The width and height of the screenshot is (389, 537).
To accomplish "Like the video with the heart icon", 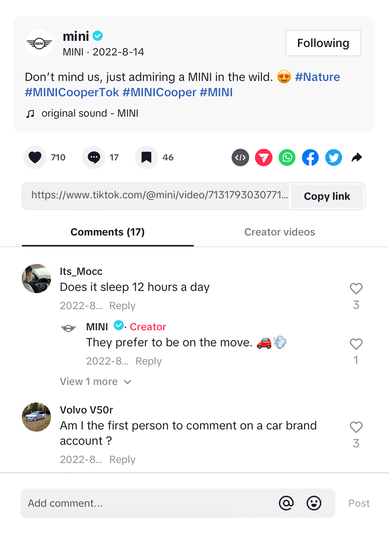I will point(35,157).
